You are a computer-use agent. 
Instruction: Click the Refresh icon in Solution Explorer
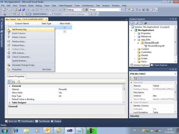click(x=141, y=23)
